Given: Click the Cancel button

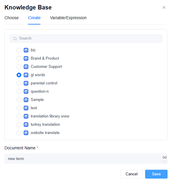Looking at the screenshot, I should pos(132,174).
